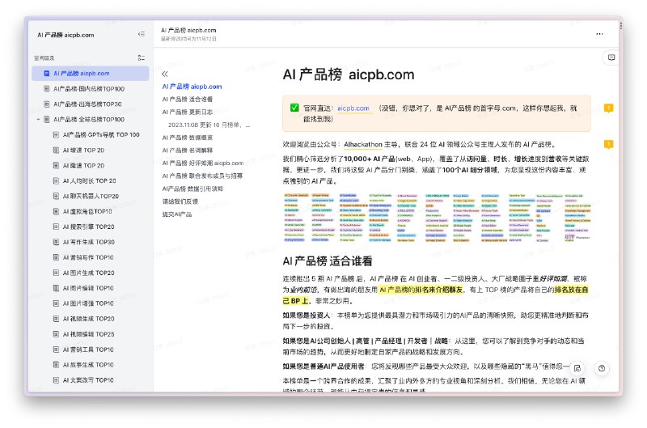The width and height of the screenshot is (647, 428).
Task: Click the first yellow comment marker
Action: click(x=609, y=108)
